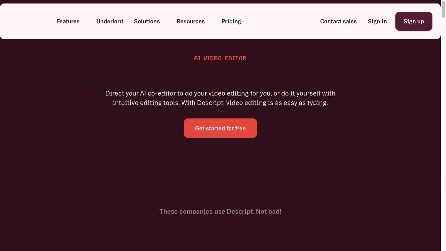Expand the Resources menu

[191, 21]
